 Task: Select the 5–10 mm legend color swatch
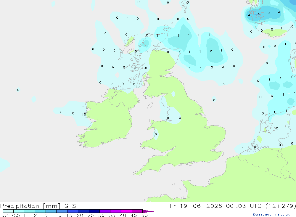51,211
